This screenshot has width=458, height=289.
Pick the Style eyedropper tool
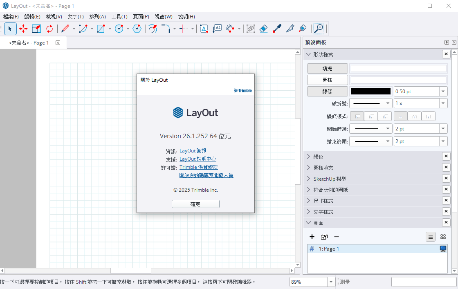pyautogui.click(x=276, y=29)
